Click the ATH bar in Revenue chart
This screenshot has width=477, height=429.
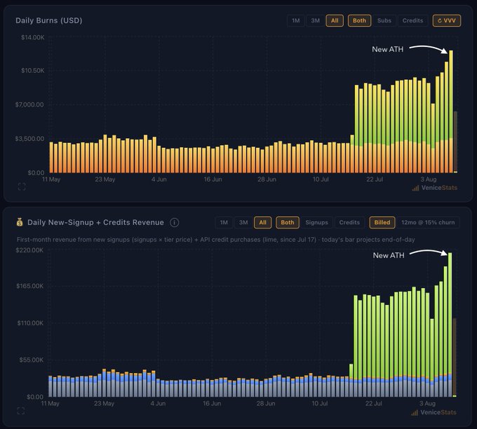(x=450, y=325)
